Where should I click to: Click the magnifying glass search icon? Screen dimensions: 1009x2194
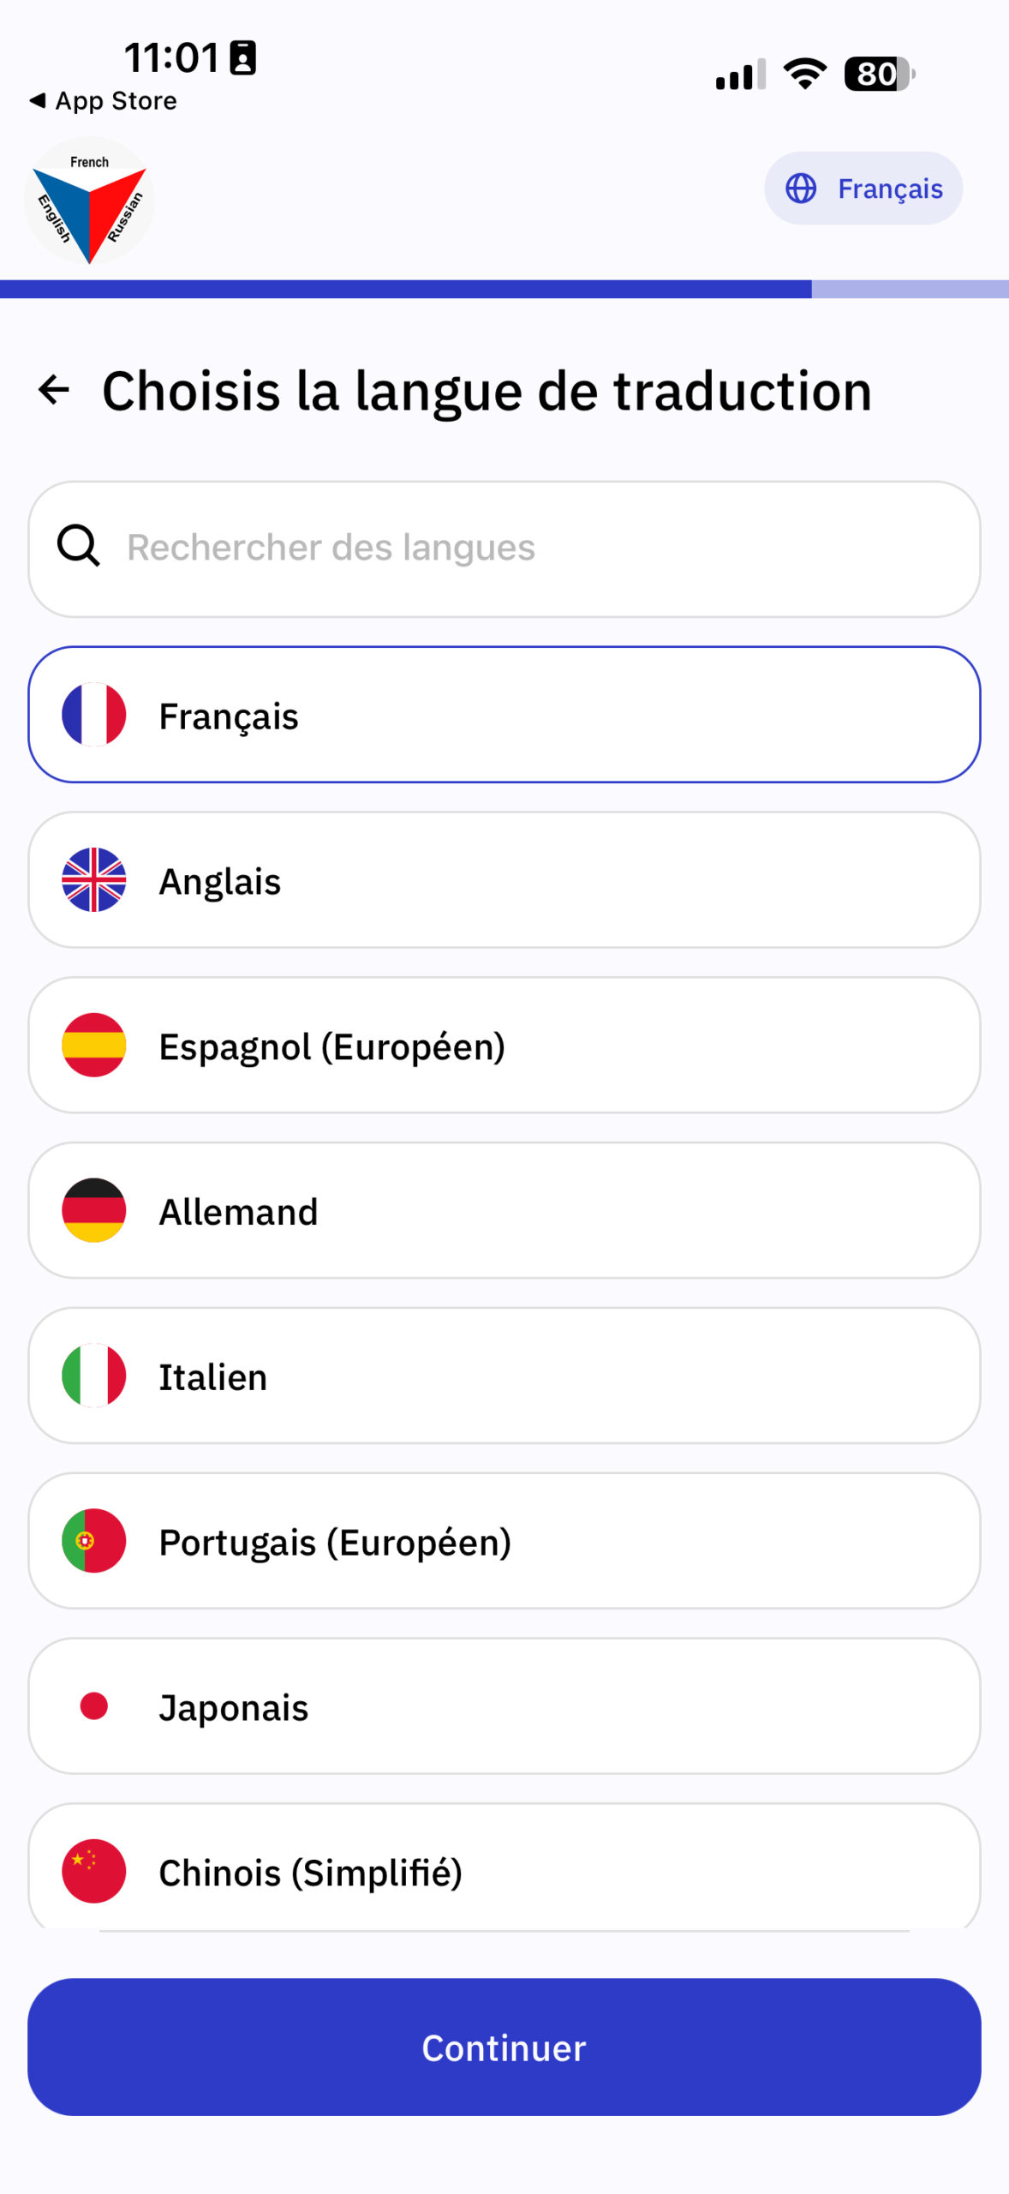coord(79,546)
